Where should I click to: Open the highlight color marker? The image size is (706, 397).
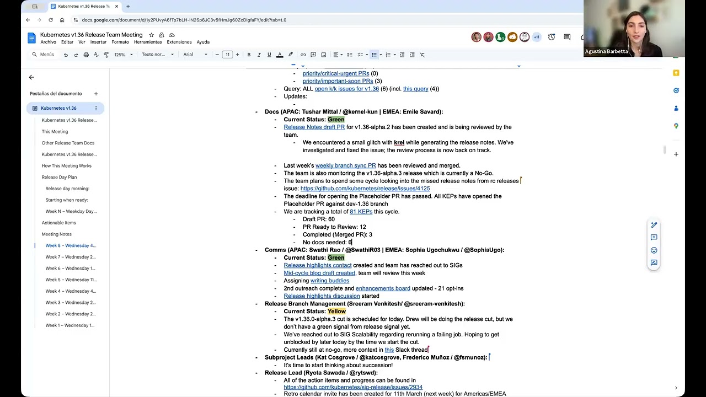[x=291, y=55]
